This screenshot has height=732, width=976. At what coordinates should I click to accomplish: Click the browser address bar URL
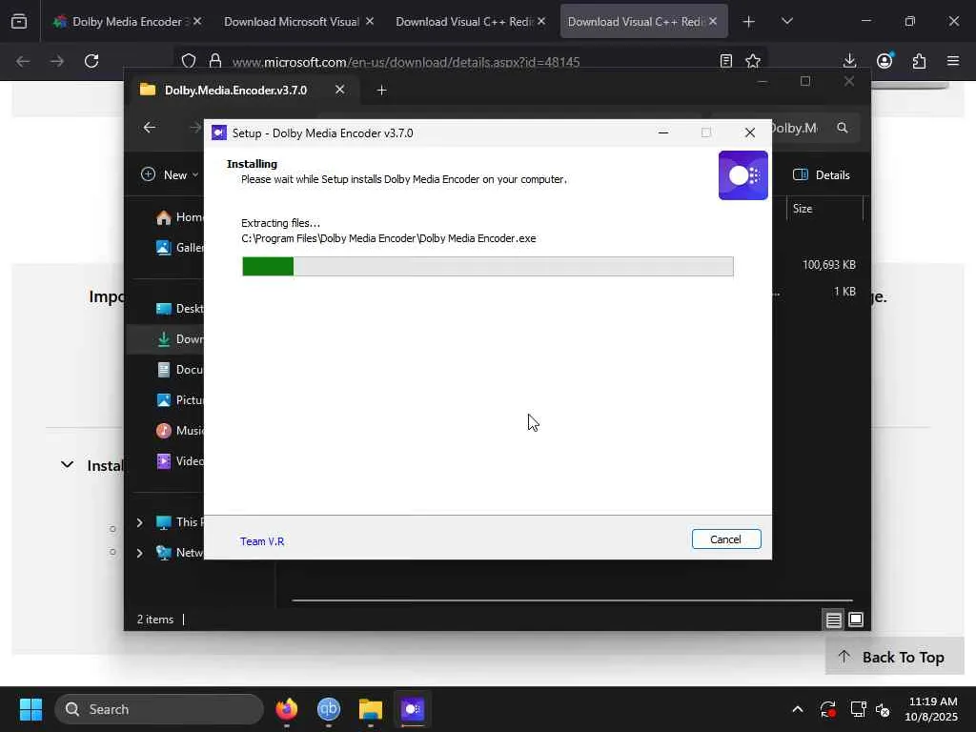(406, 62)
